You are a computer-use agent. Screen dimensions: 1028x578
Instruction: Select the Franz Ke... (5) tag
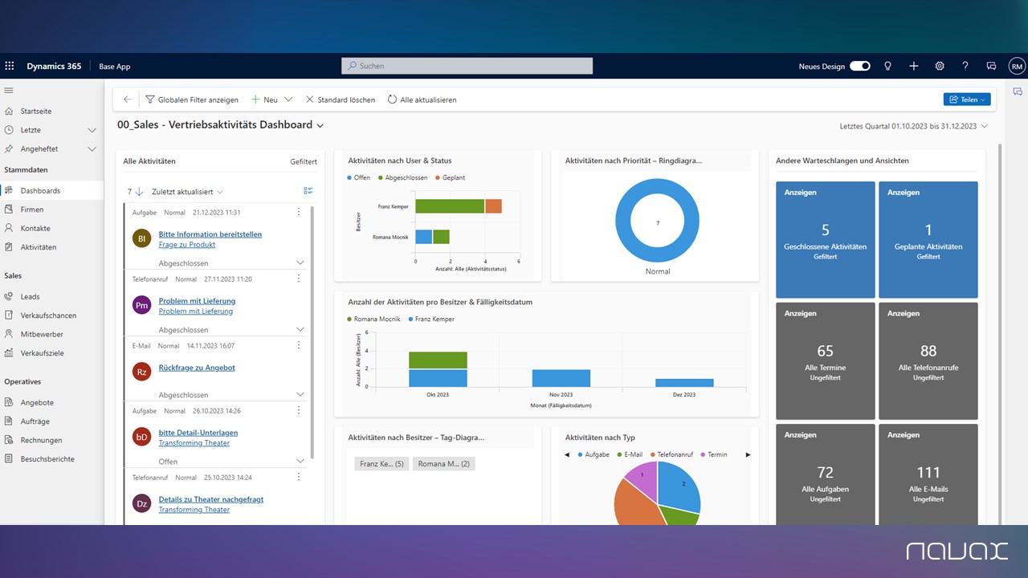pyautogui.click(x=381, y=464)
